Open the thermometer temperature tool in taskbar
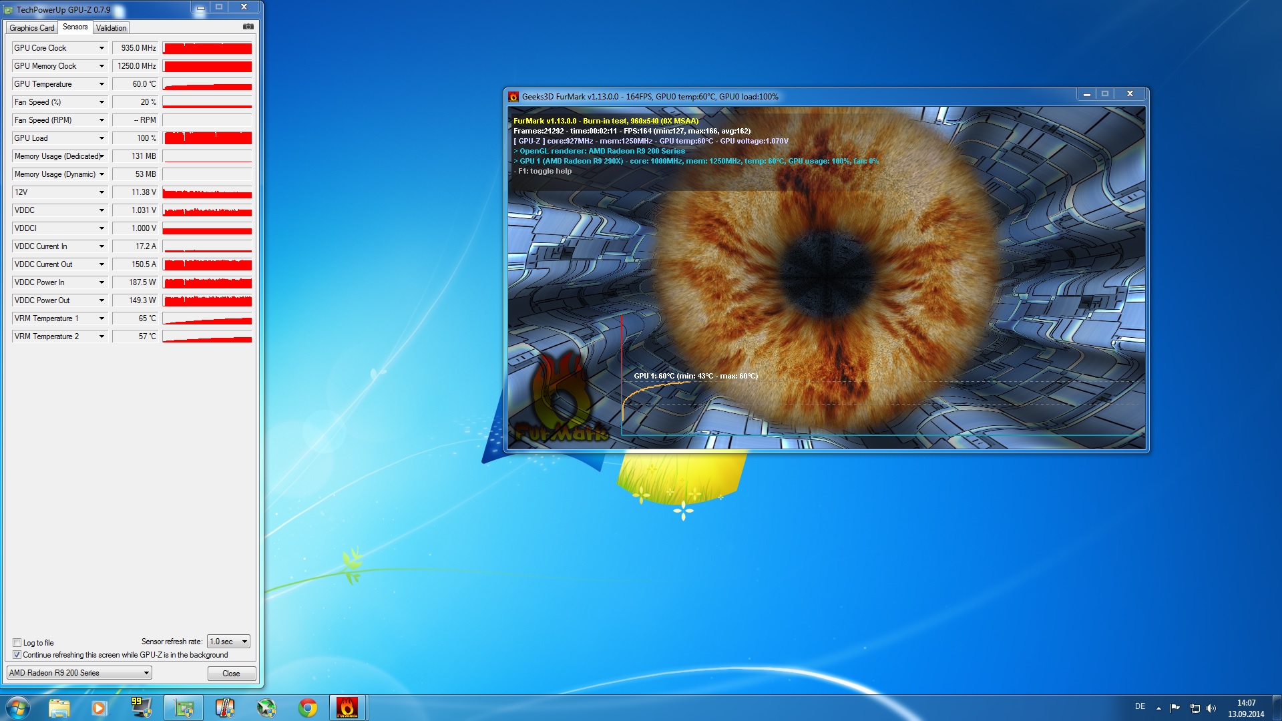The width and height of the screenshot is (1282, 721). click(x=225, y=708)
